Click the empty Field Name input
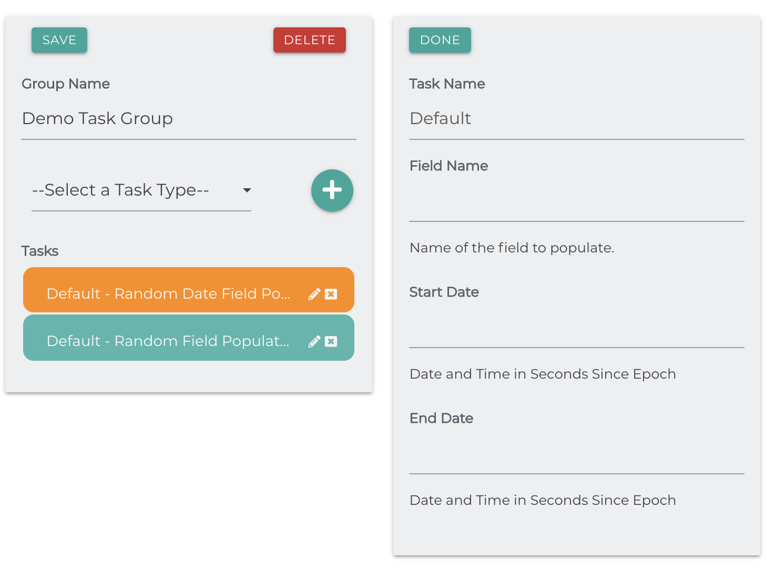Screen dimensions: 775x569 tap(577, 201)
